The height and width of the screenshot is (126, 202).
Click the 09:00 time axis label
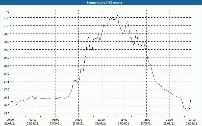click(78, 120)
